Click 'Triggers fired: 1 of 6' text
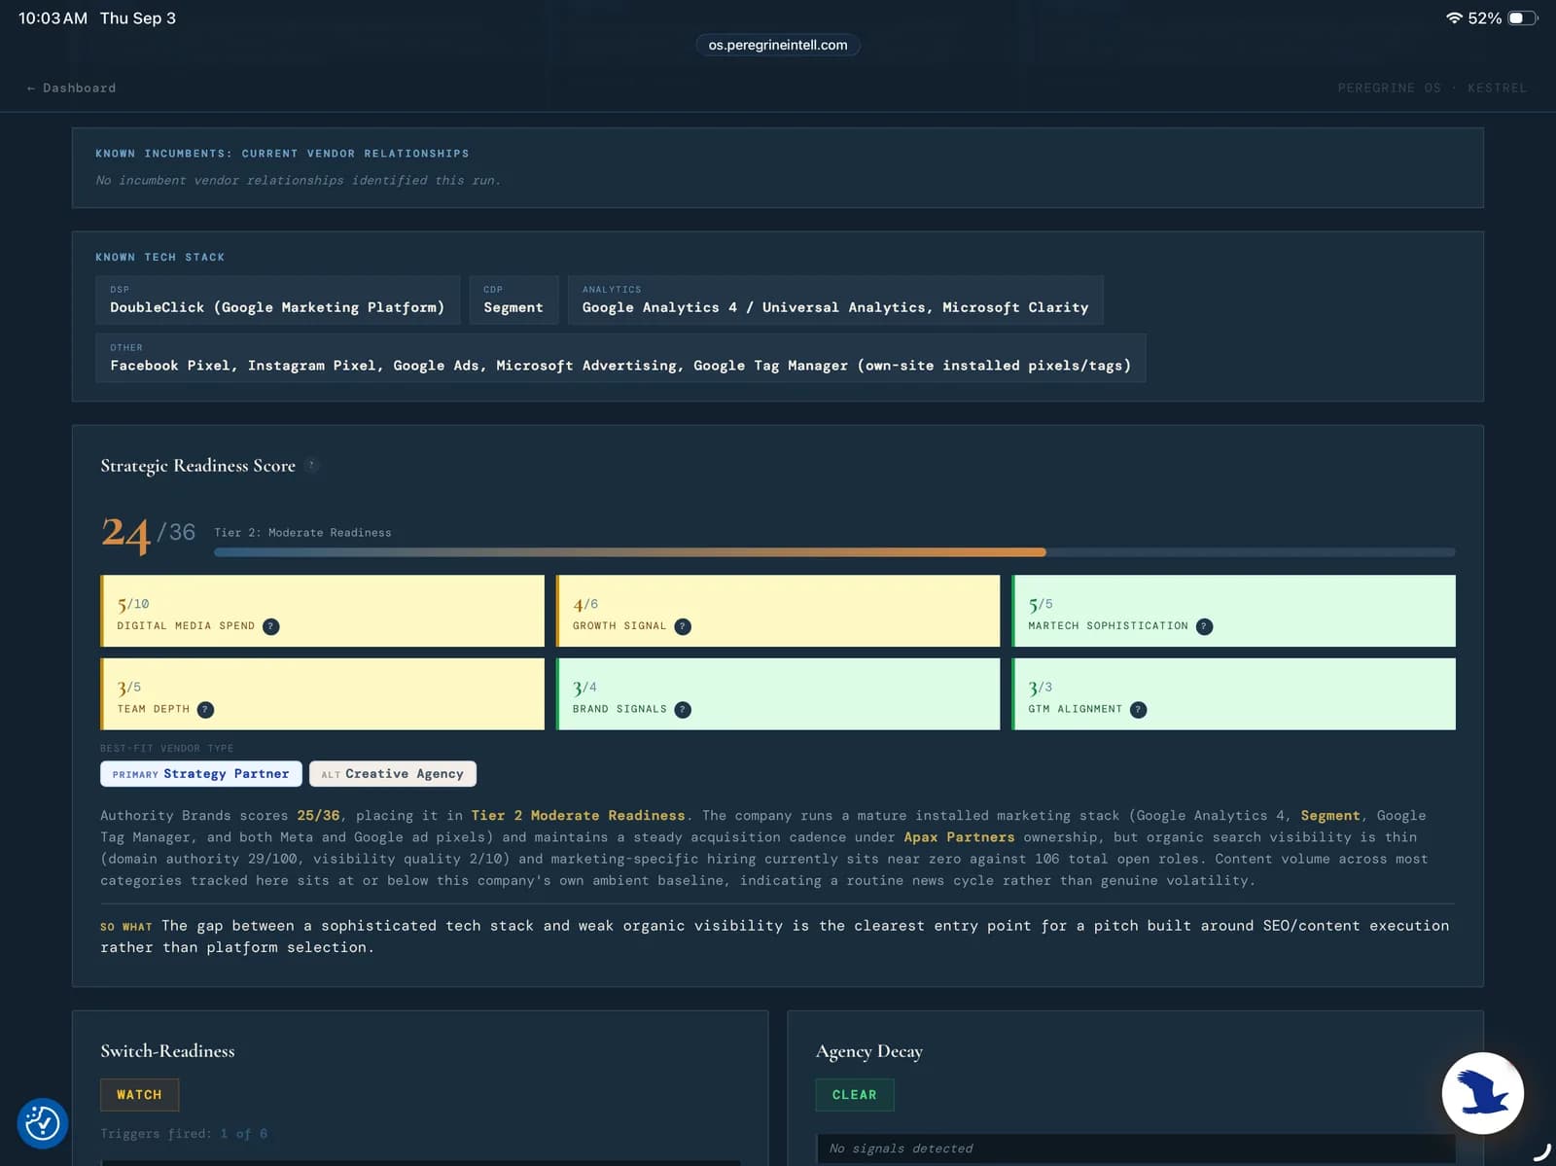 coord(184,1134)
